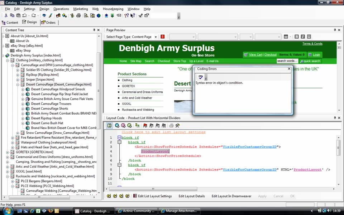This screenshot has width=344, height=215.
Task: Open the Select Page Type dropdown
Action: 156,37
